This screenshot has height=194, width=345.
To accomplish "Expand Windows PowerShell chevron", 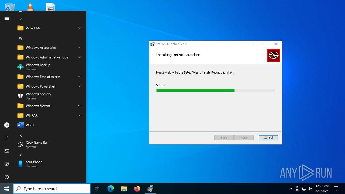I will pyautogui.click(x=79, y=86).
